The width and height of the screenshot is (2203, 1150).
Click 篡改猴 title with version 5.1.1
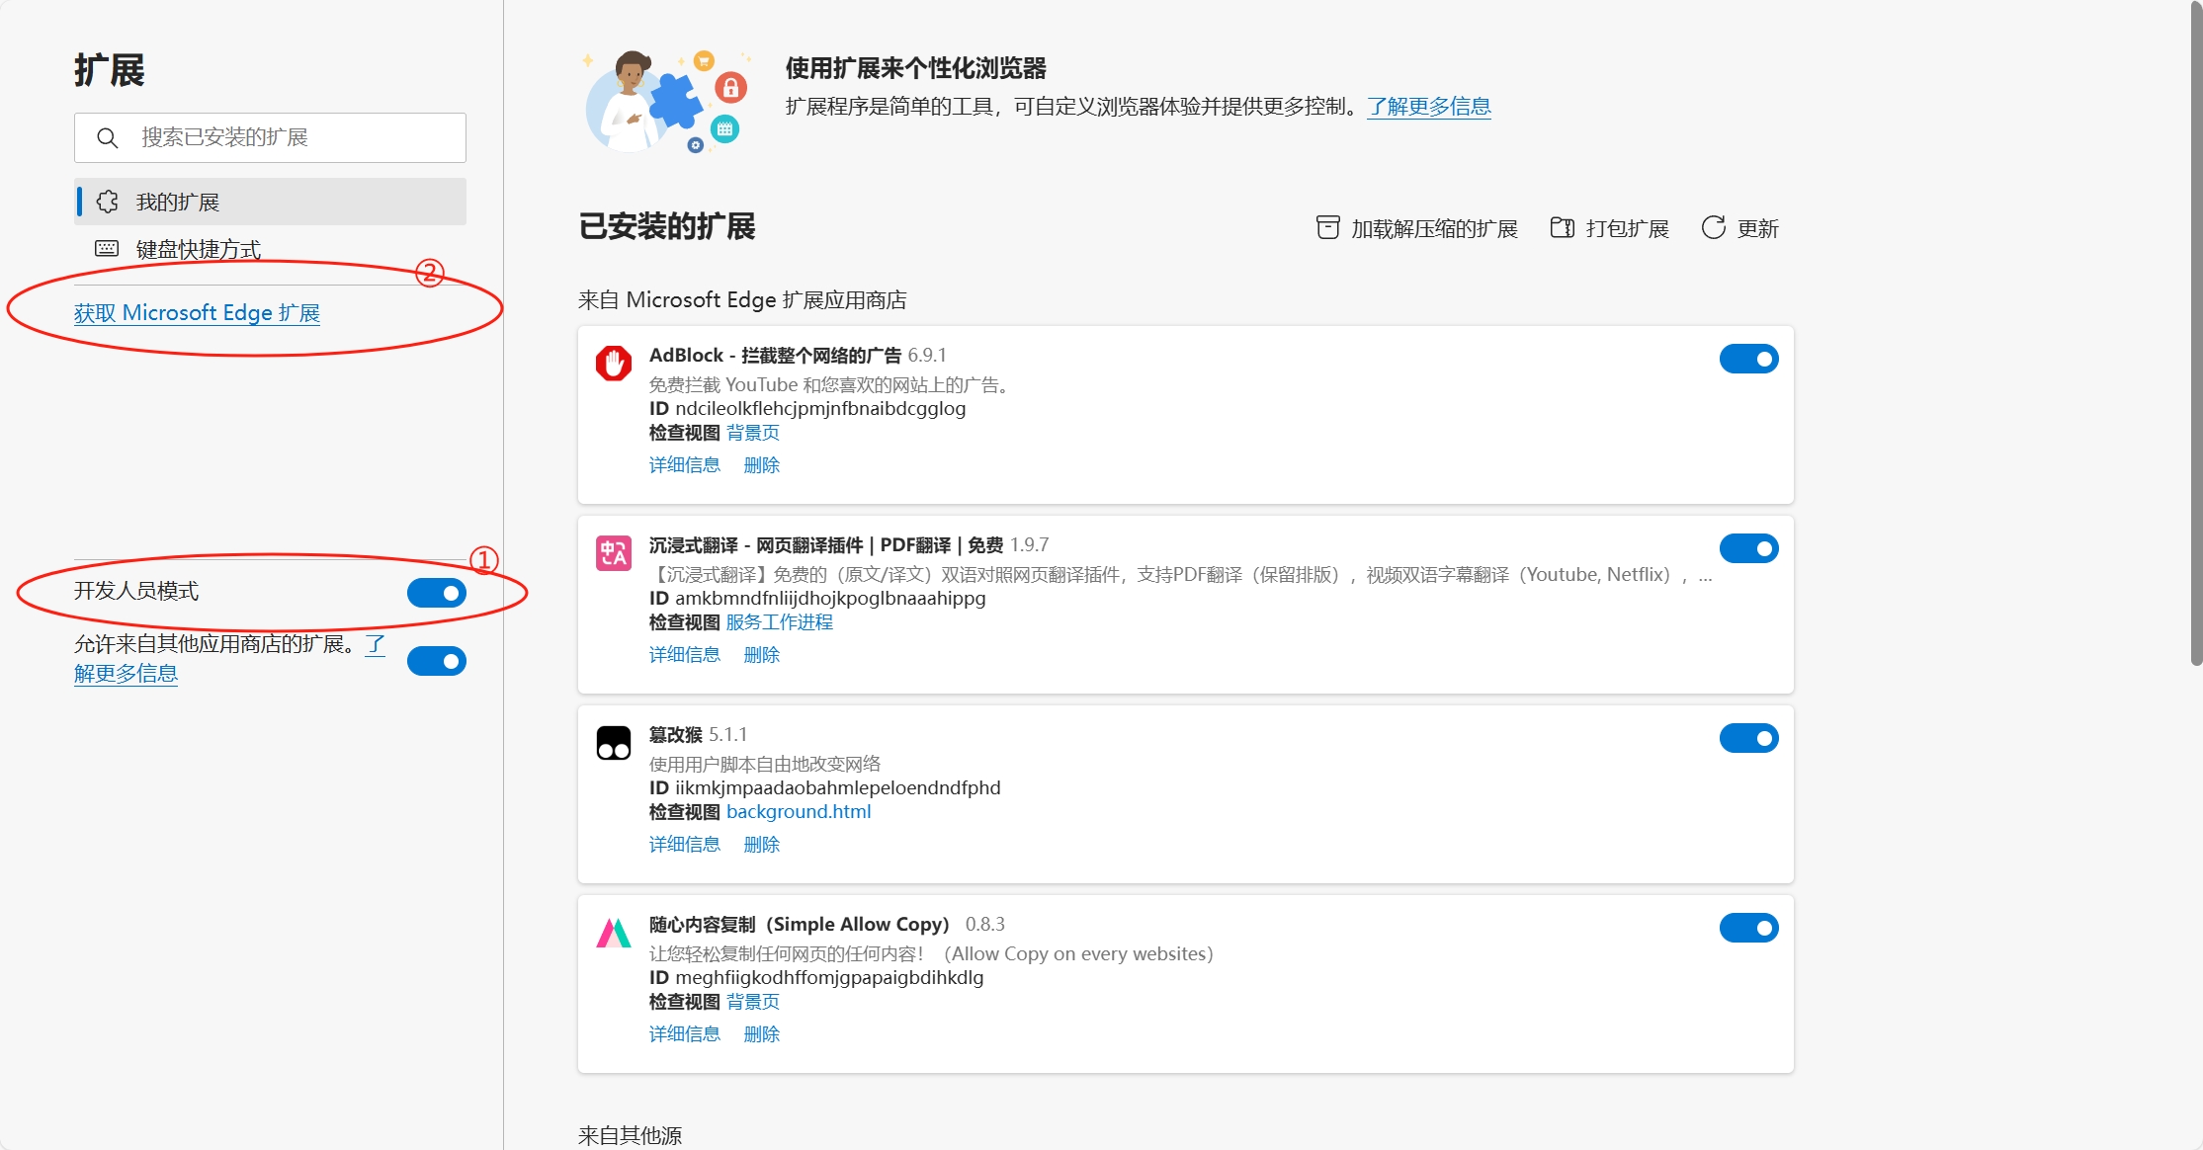click(698, 735)
